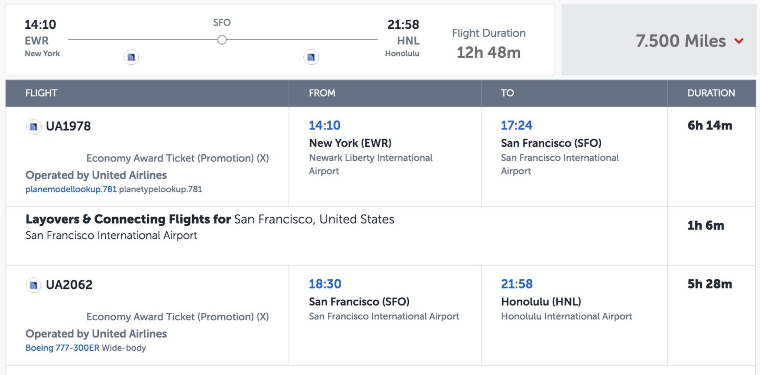
Task: Click the SFO stopover circle marker
Action: [x=222, y=39]
